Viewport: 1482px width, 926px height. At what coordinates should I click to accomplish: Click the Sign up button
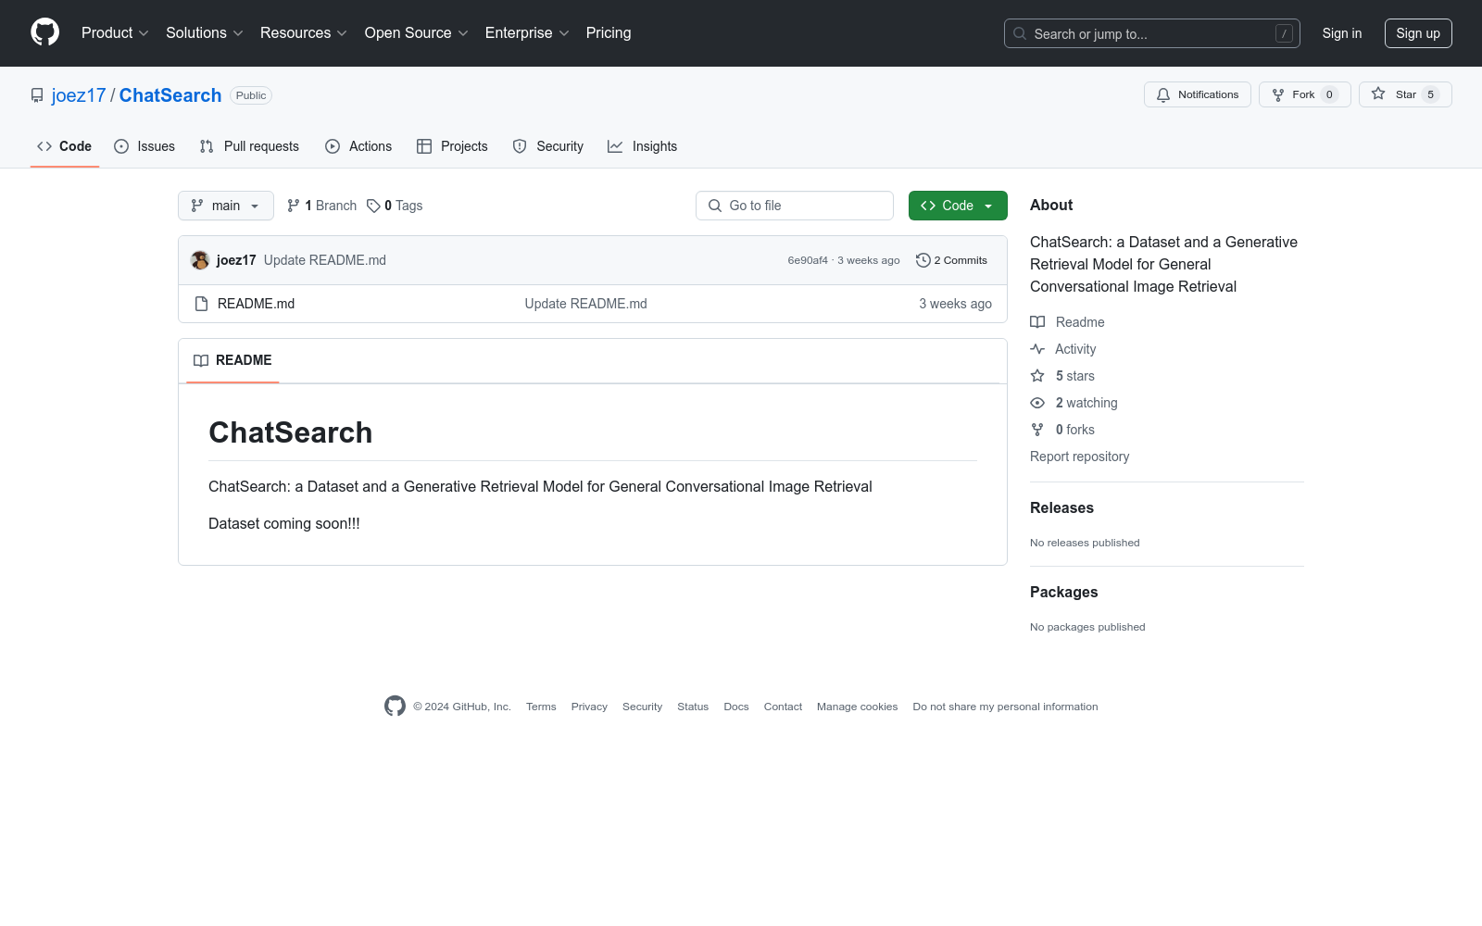pos(1418,33)
